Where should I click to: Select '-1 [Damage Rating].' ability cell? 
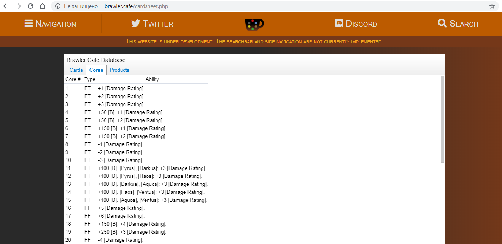pyautogui.click(x=152, y=144)
